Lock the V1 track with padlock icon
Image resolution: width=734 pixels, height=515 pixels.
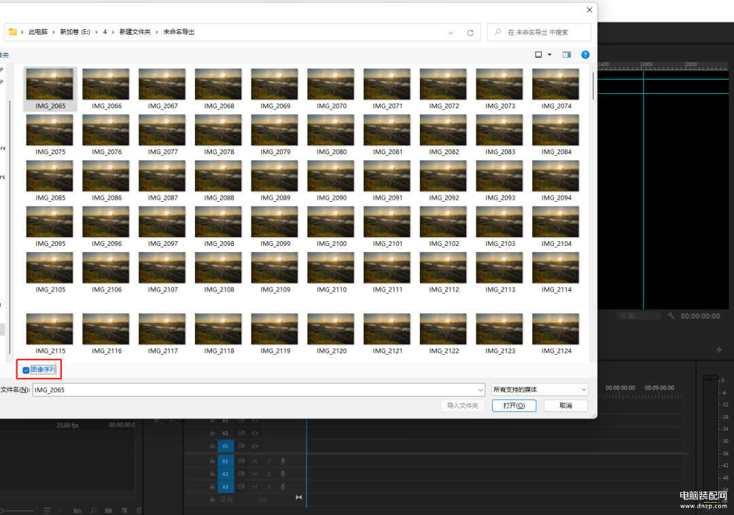pyautogui.click(x=212, y=446)
